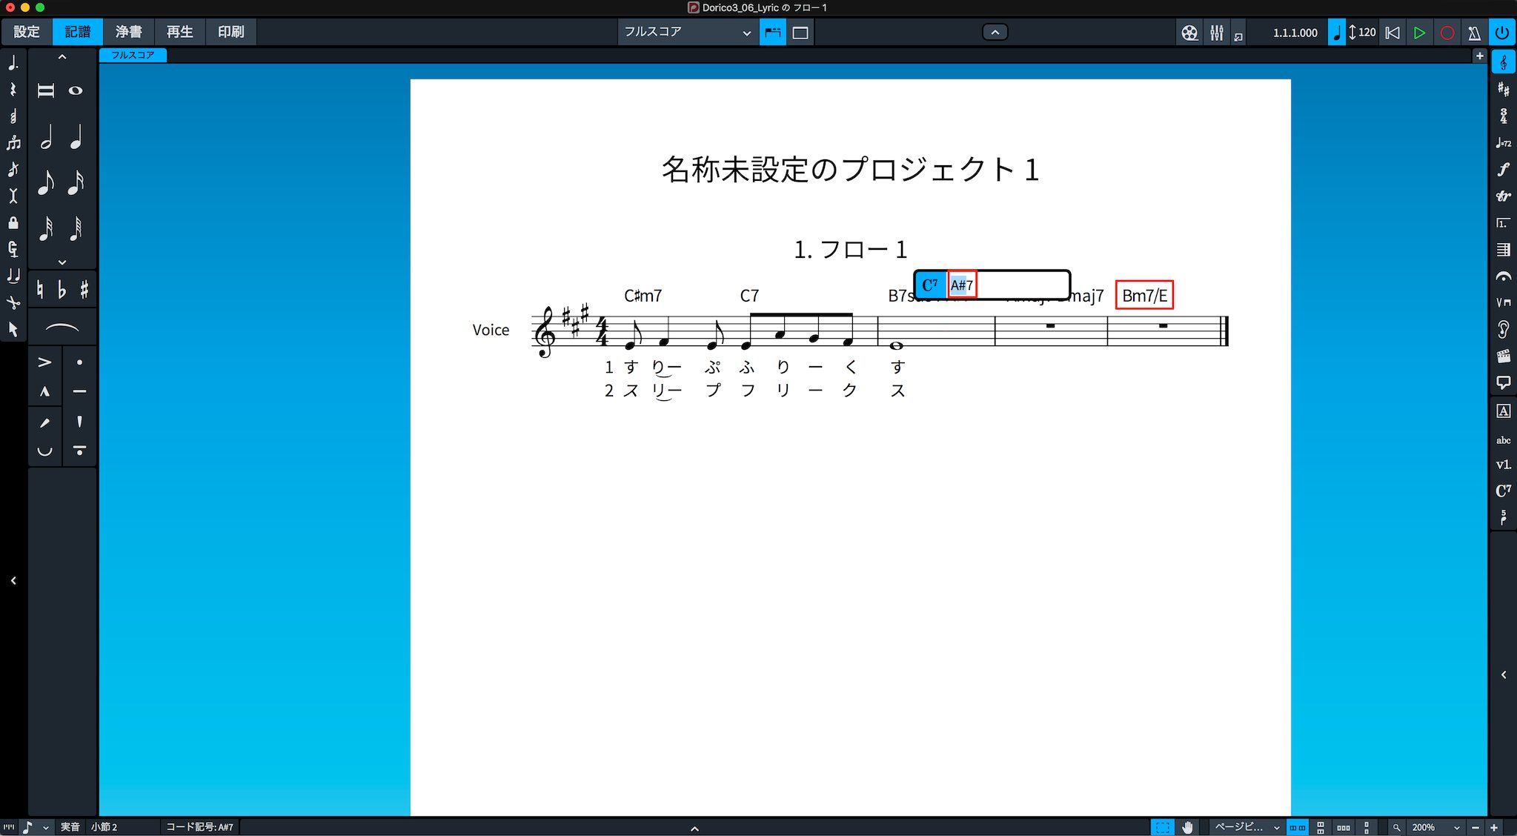The height and width of the screenshot is (836, 1517).
Task: Expand the hidden toolbar chevron at top
Action: tap(995, 32)
